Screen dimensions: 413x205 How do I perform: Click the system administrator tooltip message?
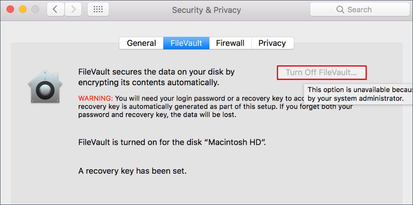(x=359, y=94)
